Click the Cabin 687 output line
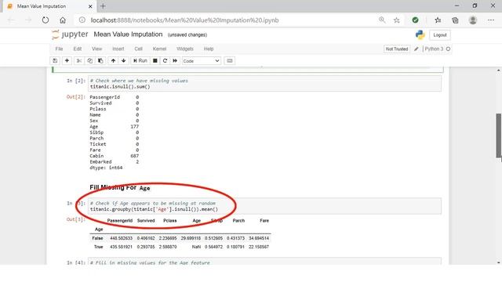Screen dimensions: 502x282 (115, 156)
